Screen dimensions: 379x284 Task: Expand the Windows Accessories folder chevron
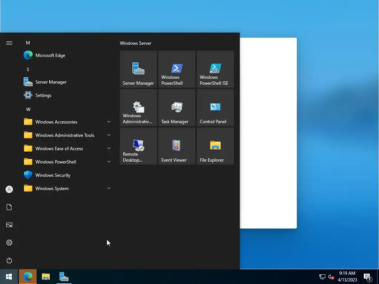pyautogui.click(x=109, y=122)
